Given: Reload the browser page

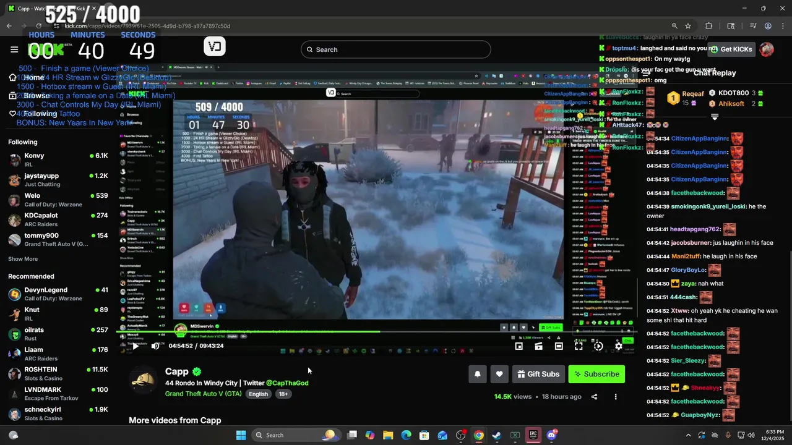Looking at the screenshot, I should point(39,26).
